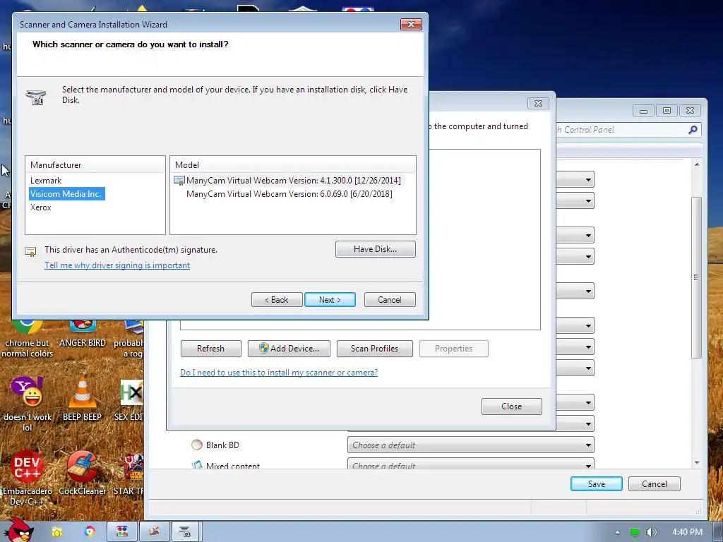
Task: Open 'Tell me why driver signing is important'
Action: pyautogui.click(x=117, y=265)
